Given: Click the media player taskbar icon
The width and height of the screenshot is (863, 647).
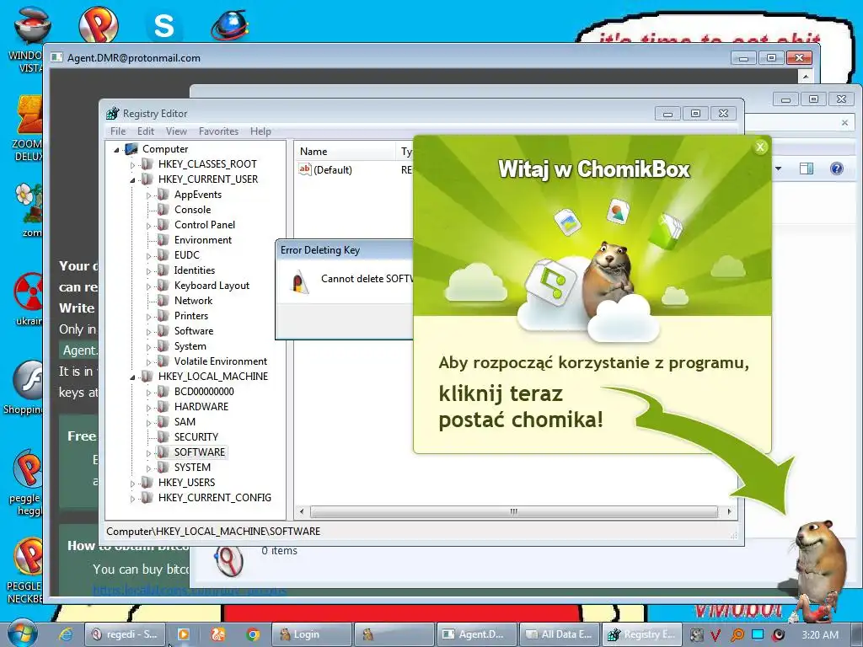Looking at the screenshot, I should (183, 634).
